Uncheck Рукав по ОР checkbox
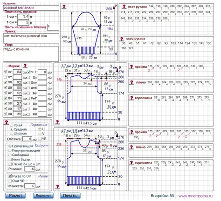Image resolution: width=221 pixels, height=201 pixels. coord(10,176)
